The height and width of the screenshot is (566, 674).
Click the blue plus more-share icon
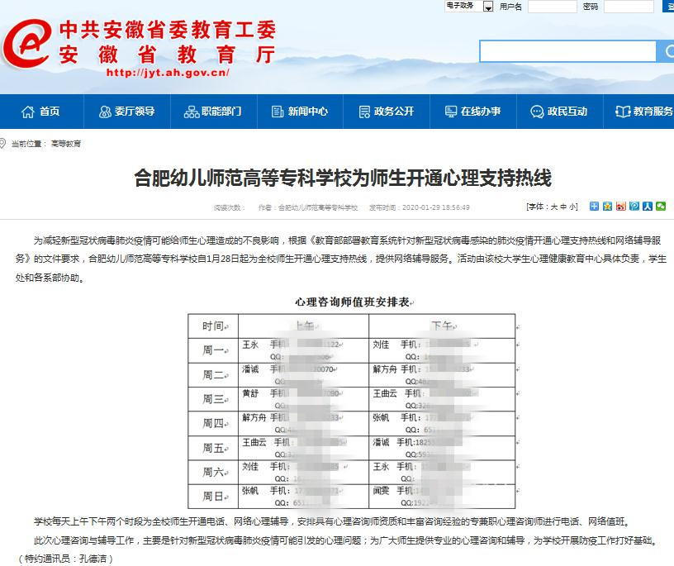coord(594,206)
